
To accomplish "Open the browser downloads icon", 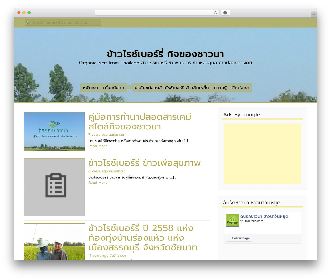I will [x=225, y=13].
